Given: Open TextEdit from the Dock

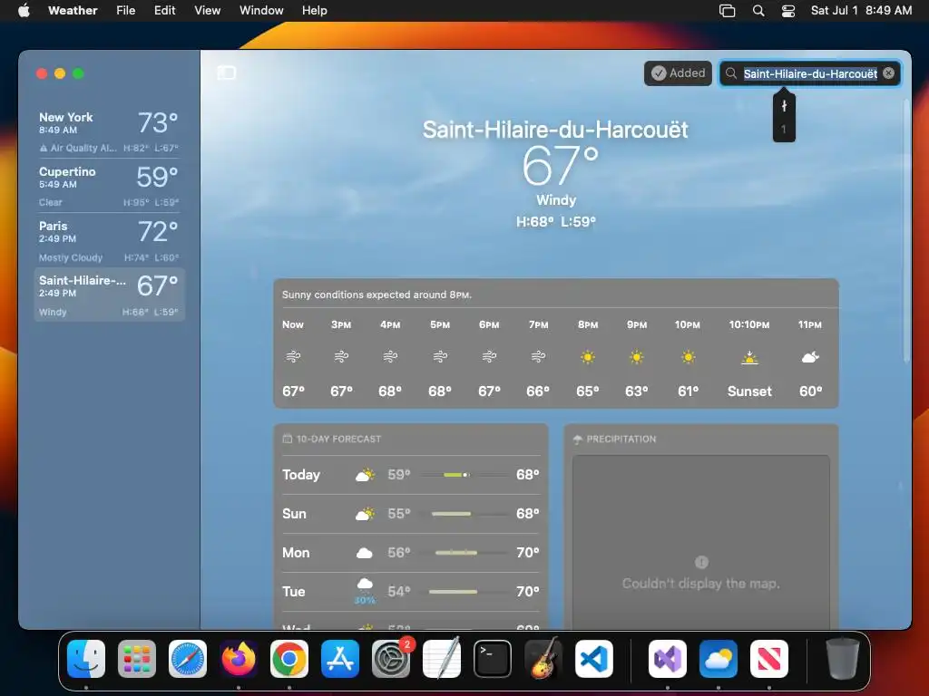Looking at the screenshot, I should point(442,659).
